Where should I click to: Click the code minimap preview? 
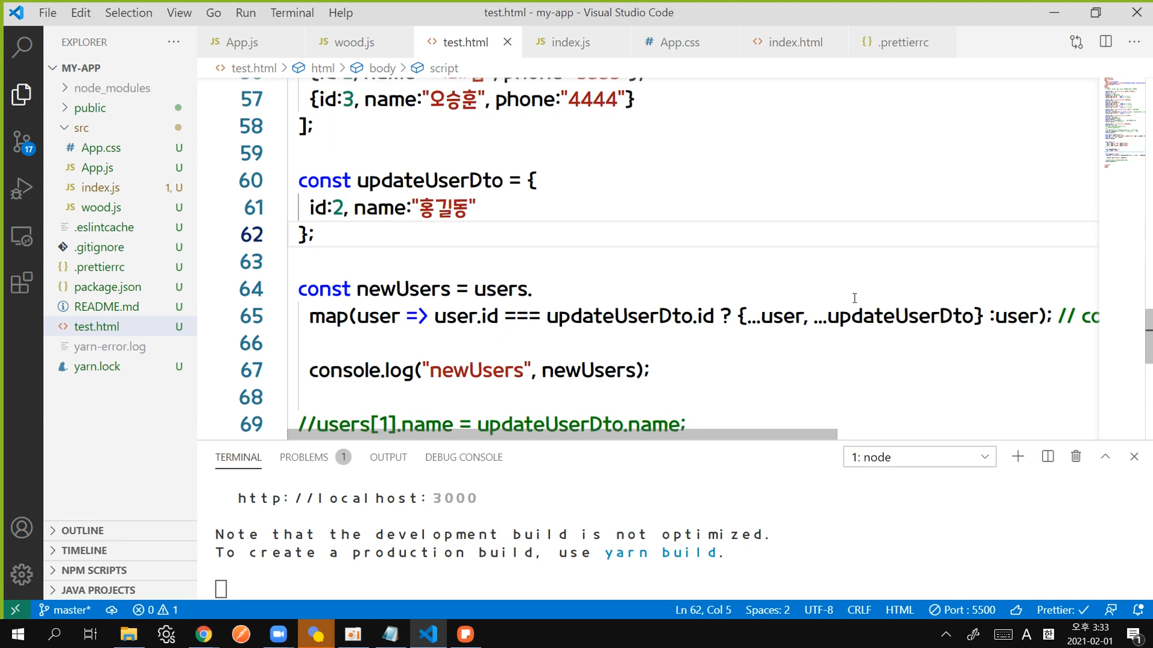coord(1124,123)
